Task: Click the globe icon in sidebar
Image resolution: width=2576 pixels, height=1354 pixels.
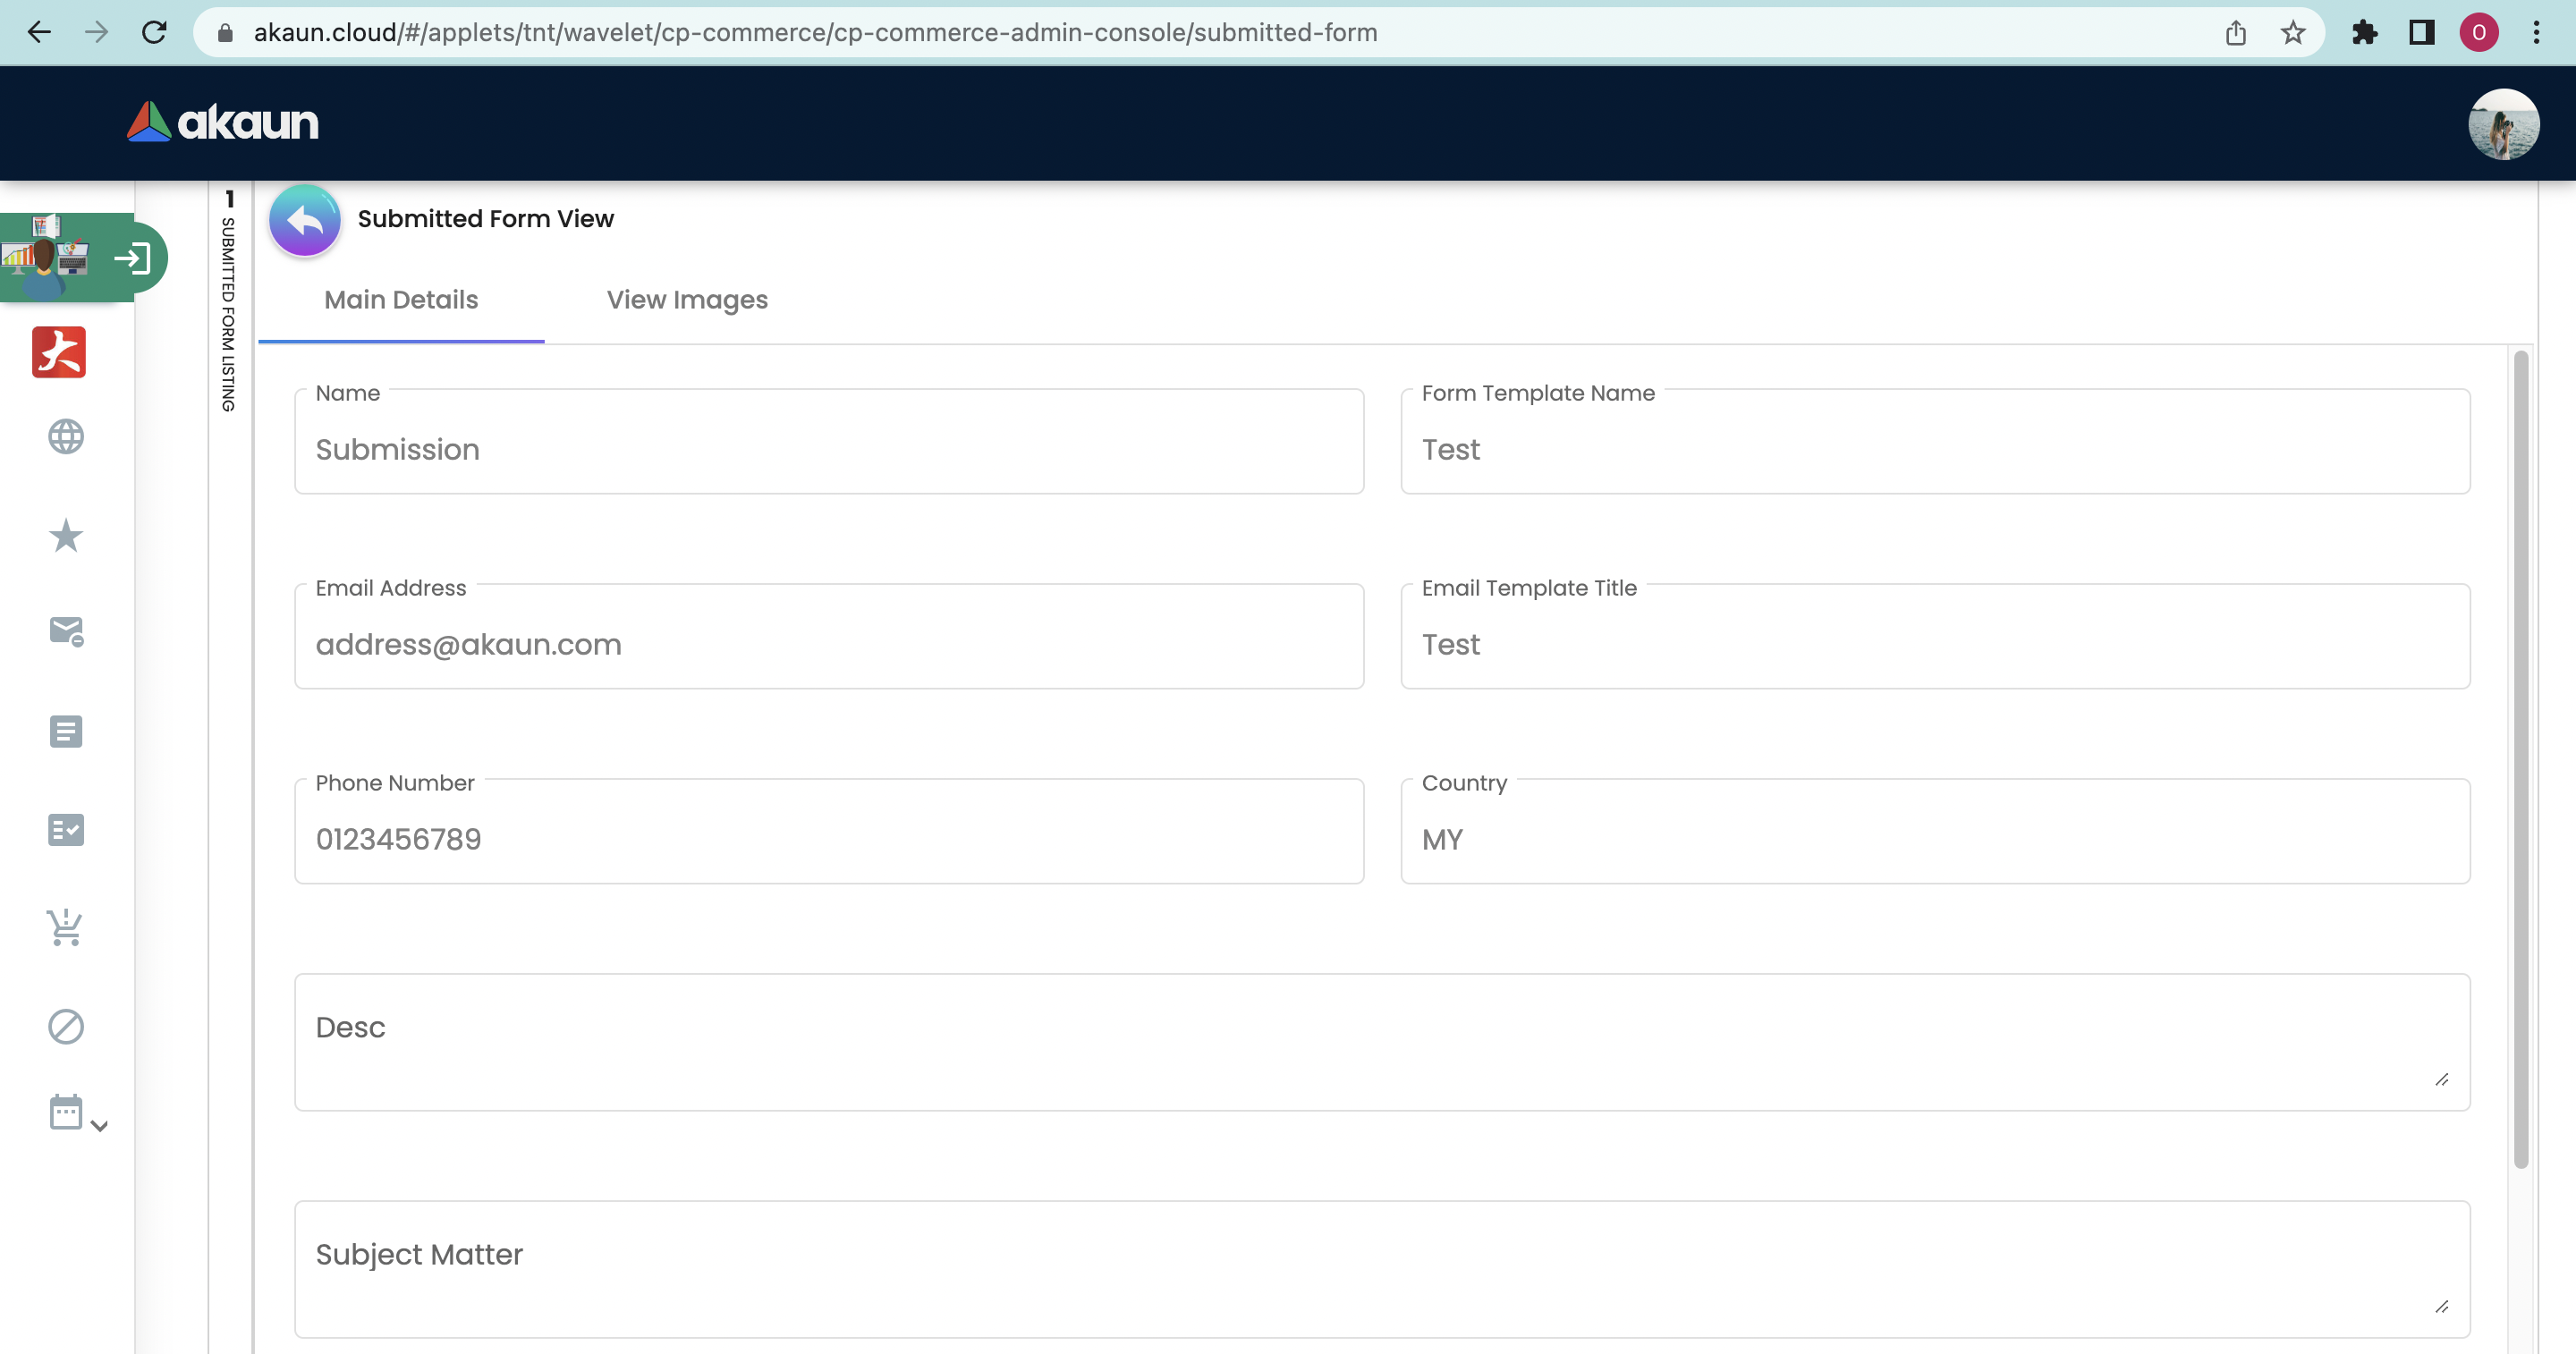Action: tap(66, 437)
